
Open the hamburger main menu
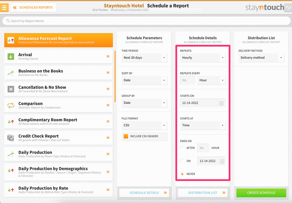click(4, 7)
